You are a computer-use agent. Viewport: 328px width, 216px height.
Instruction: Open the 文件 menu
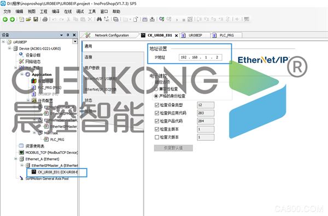pos(7,11)
